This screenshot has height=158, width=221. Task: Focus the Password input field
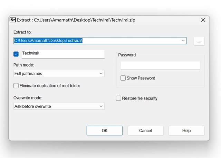pyautogui.click(x=160, y=66)
